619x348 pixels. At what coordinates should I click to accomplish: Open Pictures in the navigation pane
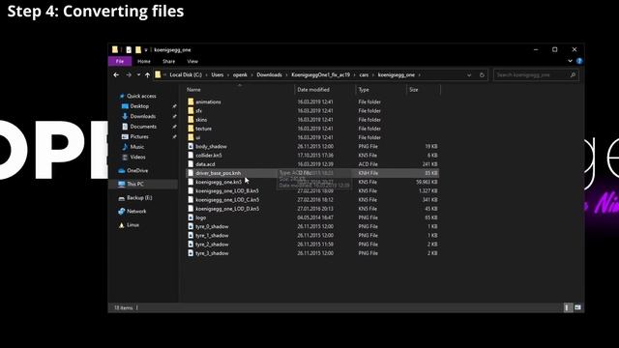[x=139, y=136]
